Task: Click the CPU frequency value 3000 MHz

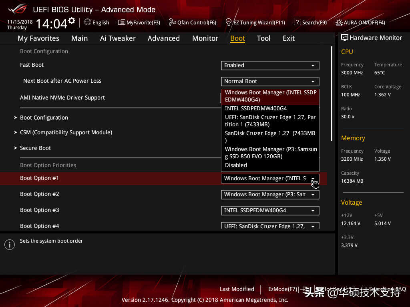Action: click(352, 73)
